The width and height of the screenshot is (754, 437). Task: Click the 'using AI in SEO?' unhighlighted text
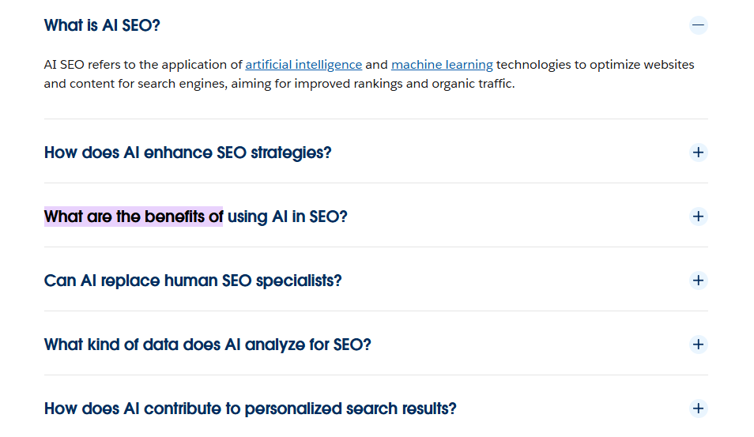(288, 217)
